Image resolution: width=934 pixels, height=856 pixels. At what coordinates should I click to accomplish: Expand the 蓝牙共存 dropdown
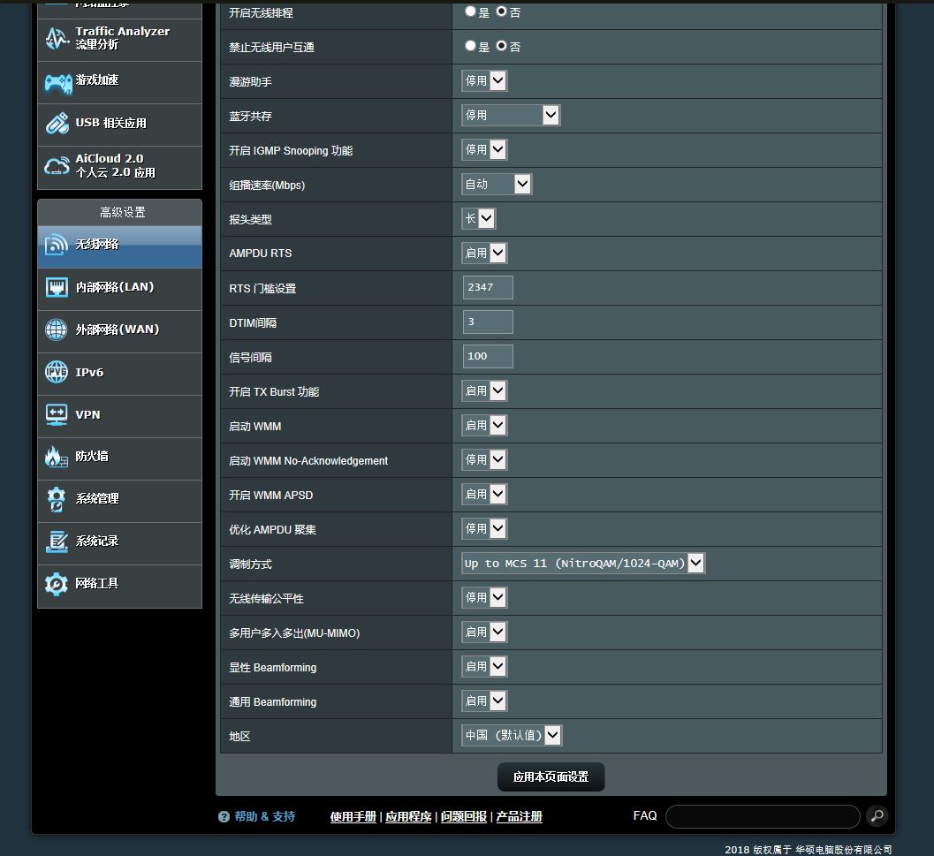click(511, 115)
